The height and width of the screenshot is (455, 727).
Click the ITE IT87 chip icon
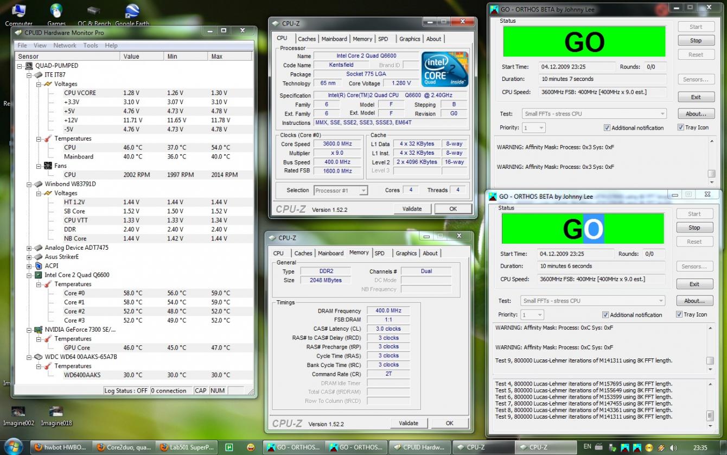point(39,75)
